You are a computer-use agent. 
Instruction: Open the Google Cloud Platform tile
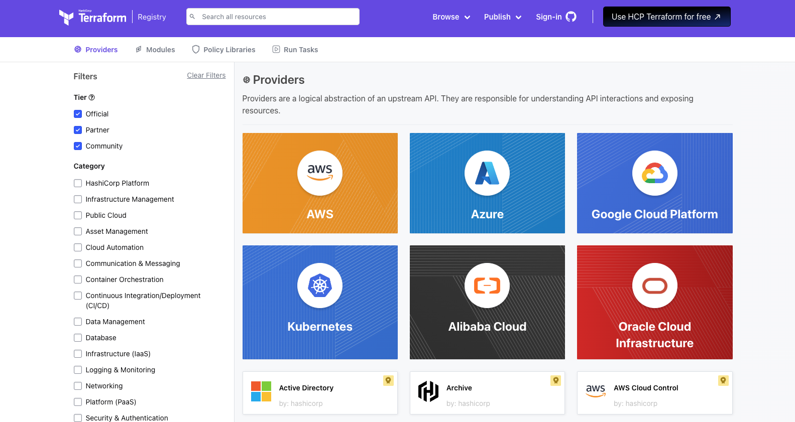pyautogui.click(x=655, y=183)
